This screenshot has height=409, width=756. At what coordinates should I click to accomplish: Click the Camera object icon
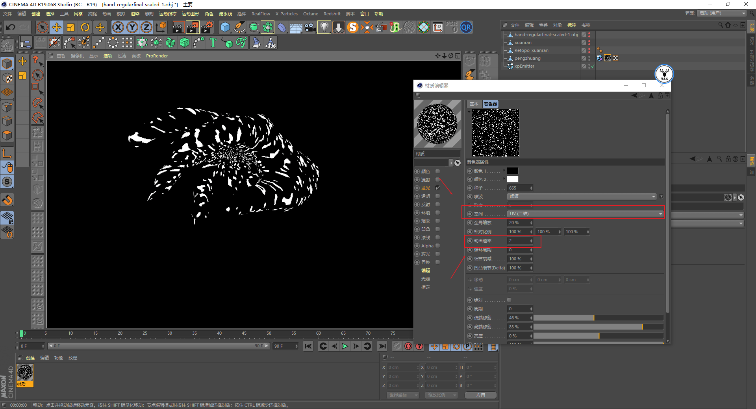310,28
